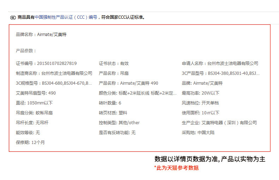Click the 数据以详情页数据为准 disclaimer text
Screen dimensions: 279x180
point(210,159)
